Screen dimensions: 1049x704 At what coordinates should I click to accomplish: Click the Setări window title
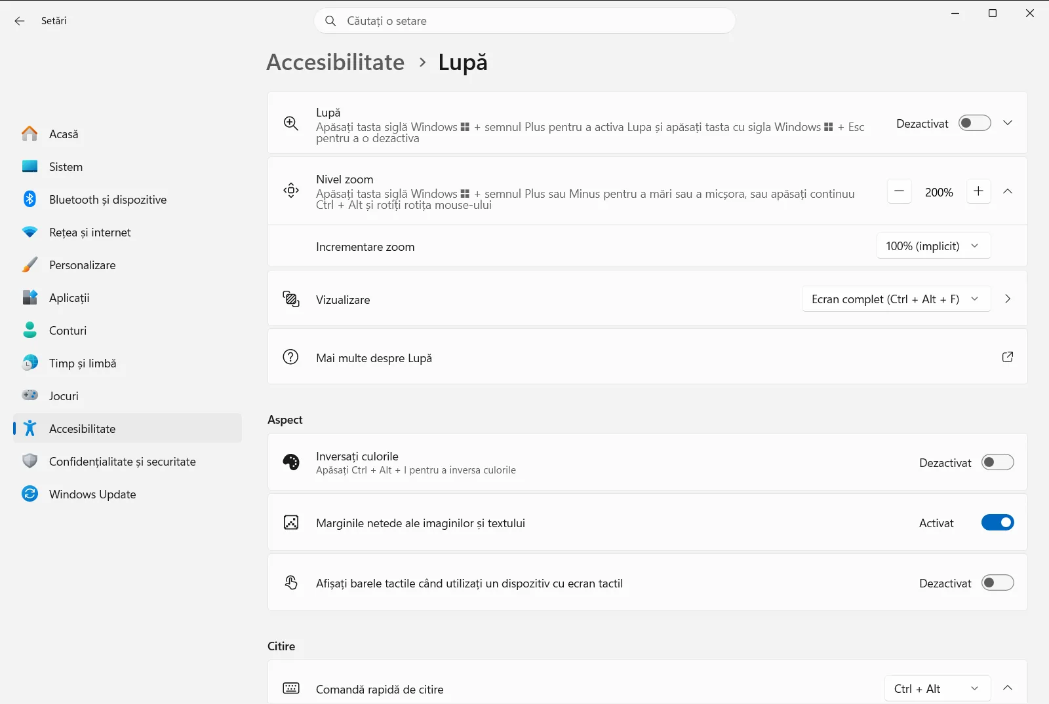click(54, 21)
